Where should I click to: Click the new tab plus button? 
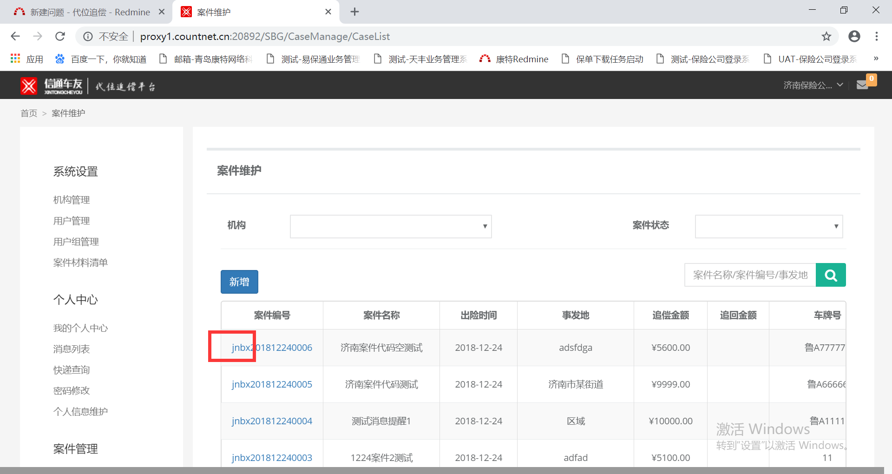tap(354, 12)
